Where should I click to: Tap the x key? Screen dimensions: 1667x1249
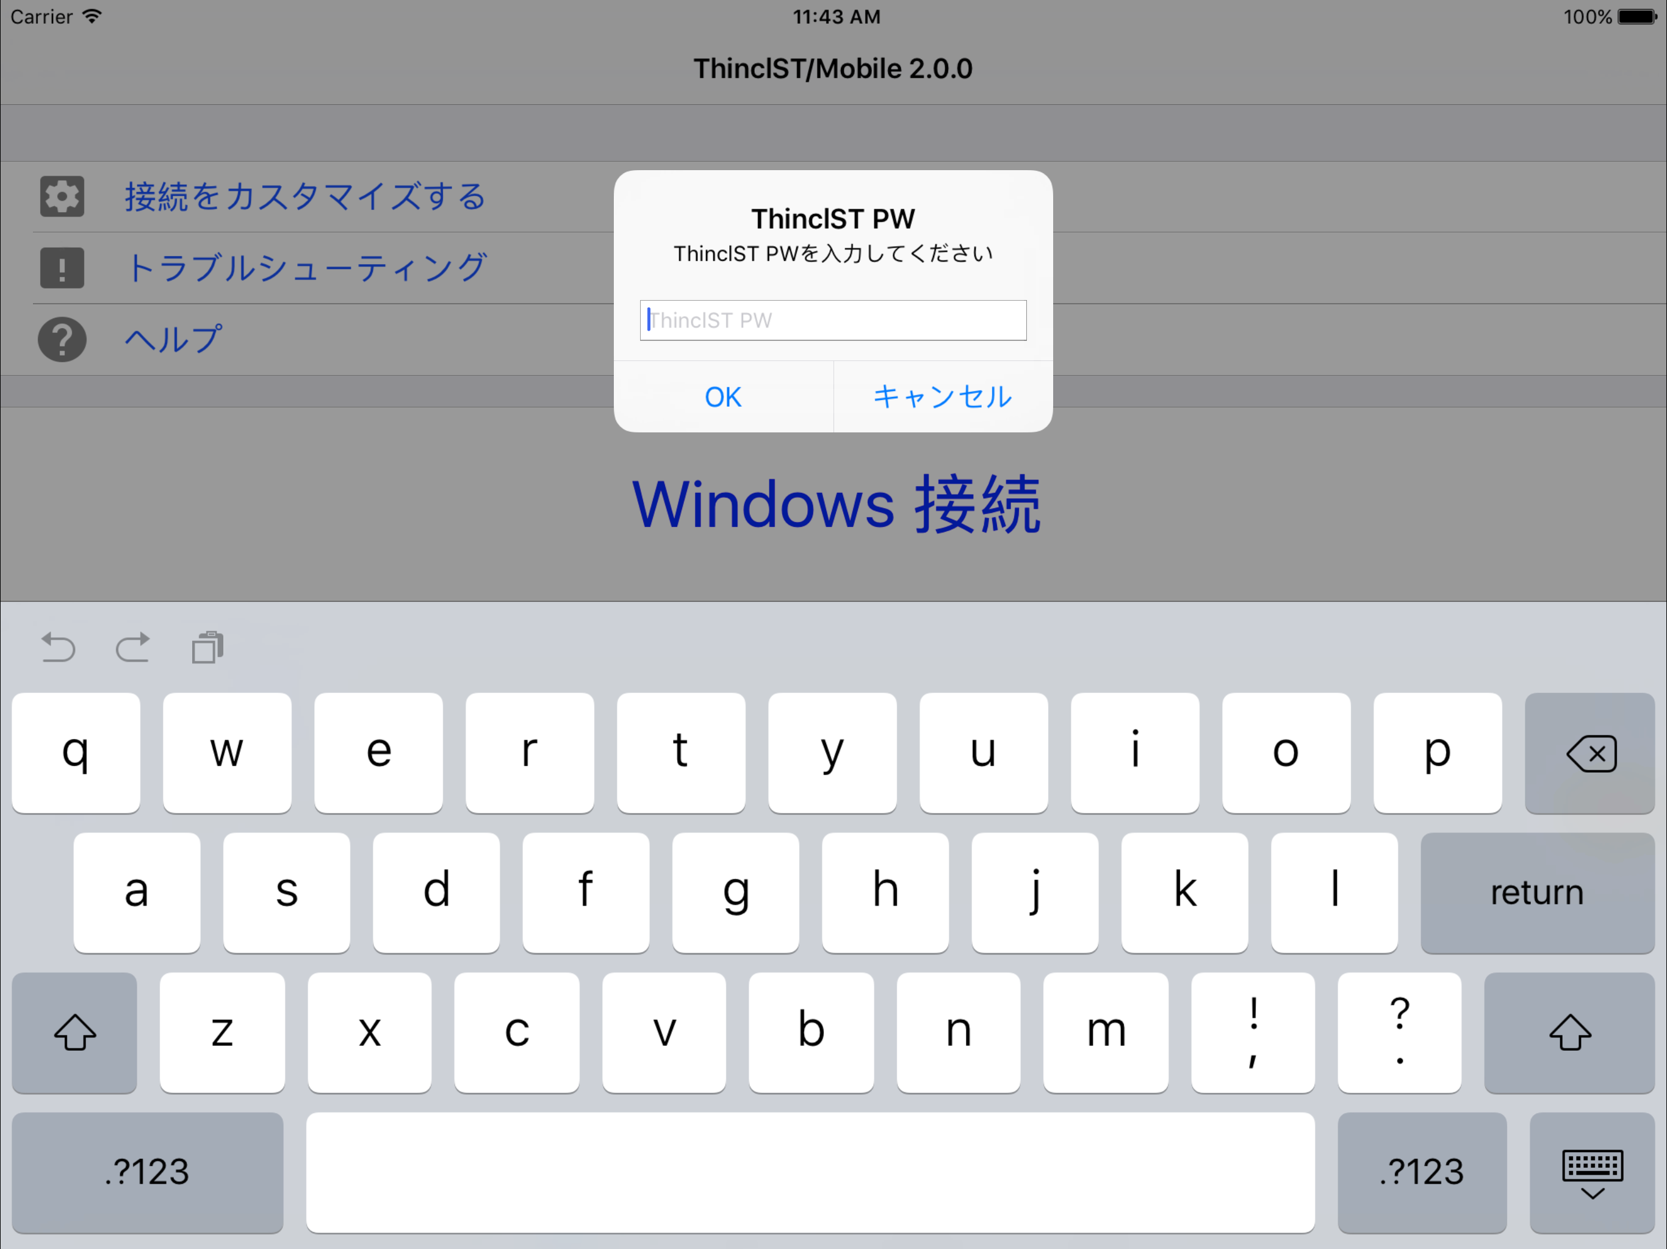[x=369, y=1032]
